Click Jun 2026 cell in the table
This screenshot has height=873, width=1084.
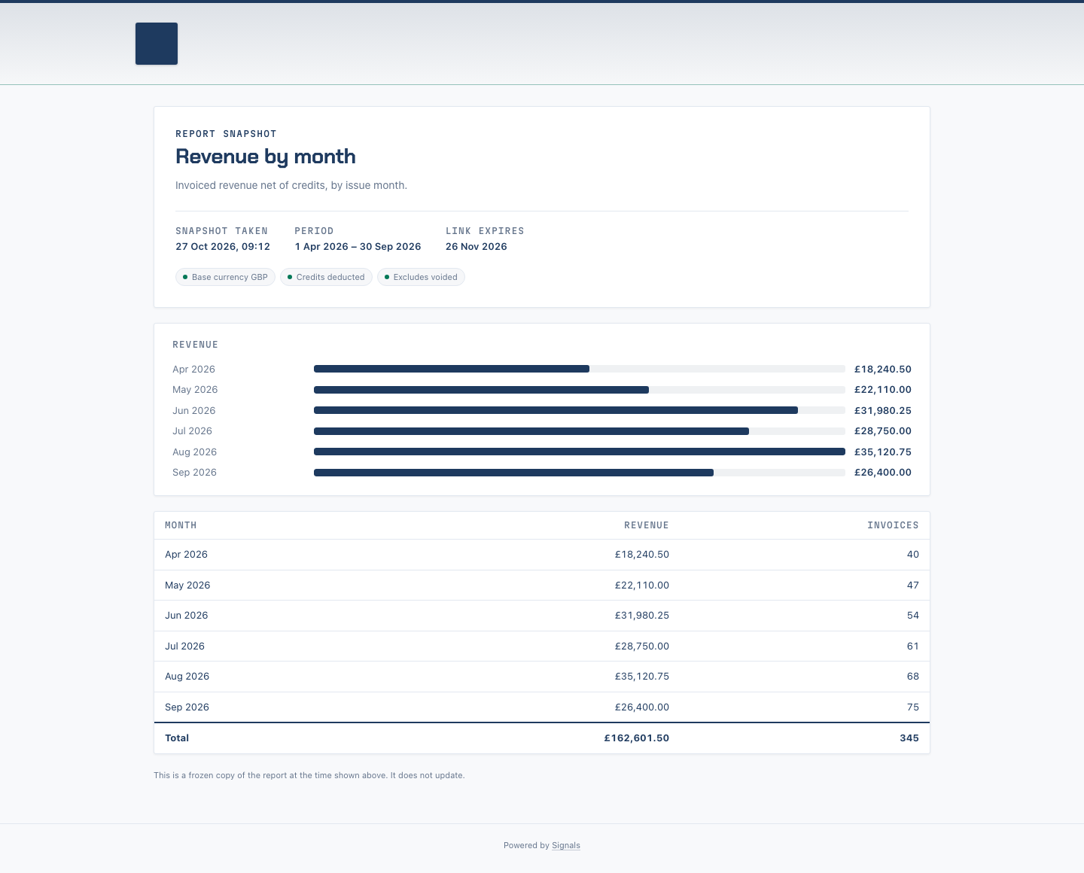[x=186, y=616]
